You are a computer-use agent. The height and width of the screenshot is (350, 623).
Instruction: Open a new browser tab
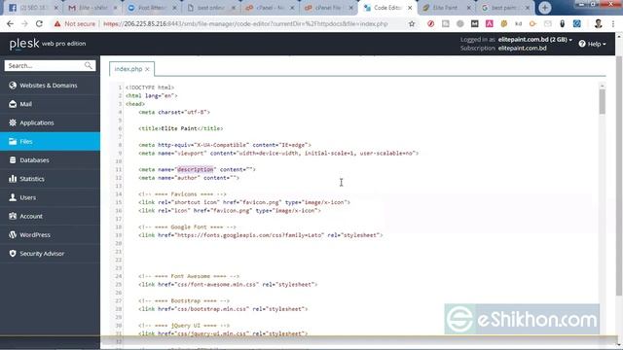click(545, 8)
